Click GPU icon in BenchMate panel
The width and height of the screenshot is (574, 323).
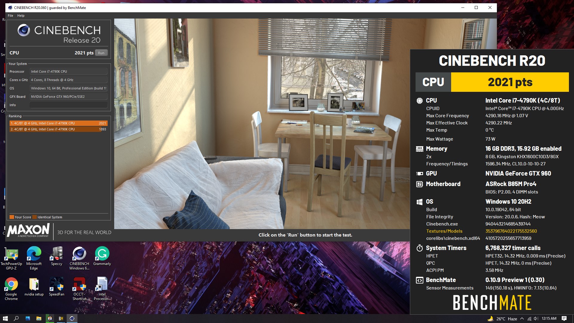pyautogui.click(x=419, y=173)
